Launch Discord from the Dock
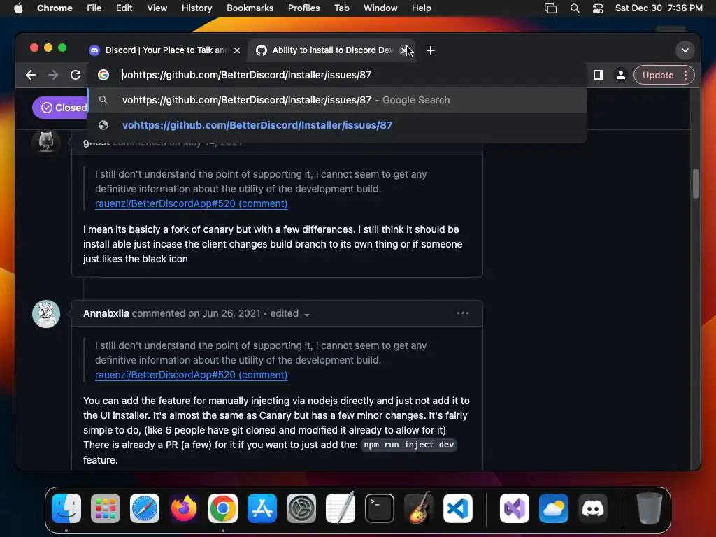The height and width of the screenshot is (537, 716). (593, 508)
